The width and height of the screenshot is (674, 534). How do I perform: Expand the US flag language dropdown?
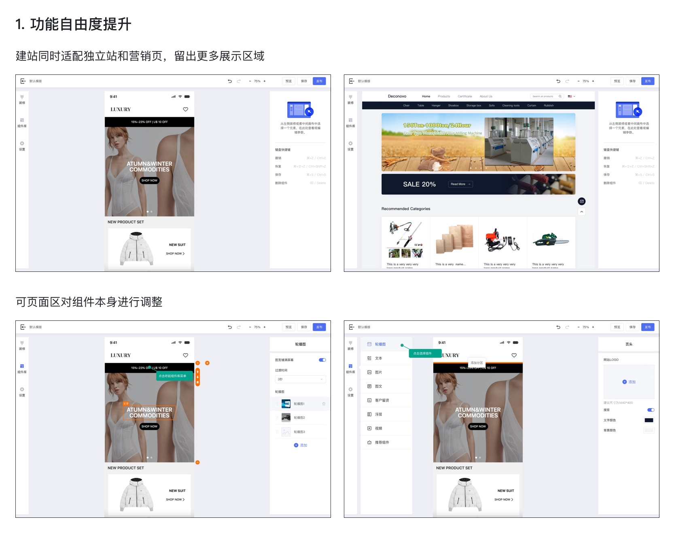coord(571,96)
